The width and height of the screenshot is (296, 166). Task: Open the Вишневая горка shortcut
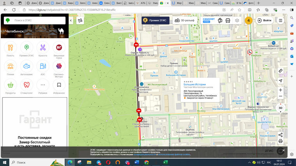coord(59,50)
